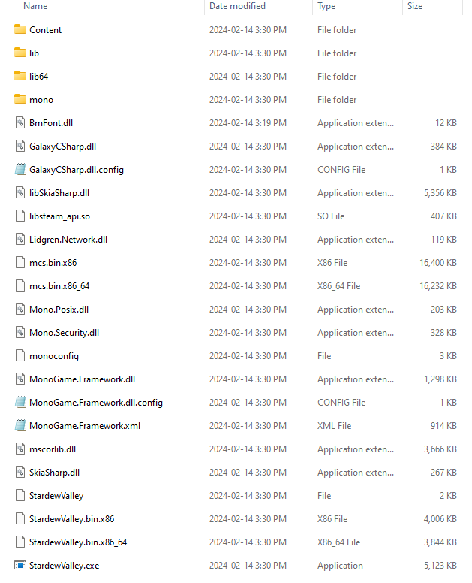Select the MonoGame.Framework.dll.config file name

(x=96, y=402)
